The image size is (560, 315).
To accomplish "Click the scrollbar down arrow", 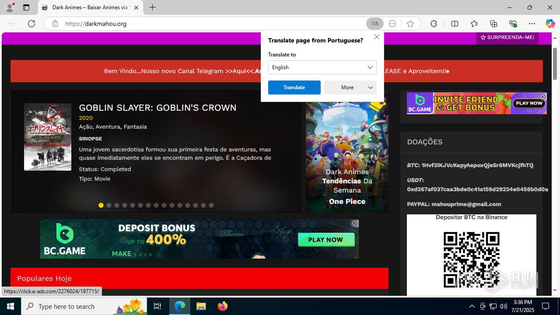I will (555, 290).
